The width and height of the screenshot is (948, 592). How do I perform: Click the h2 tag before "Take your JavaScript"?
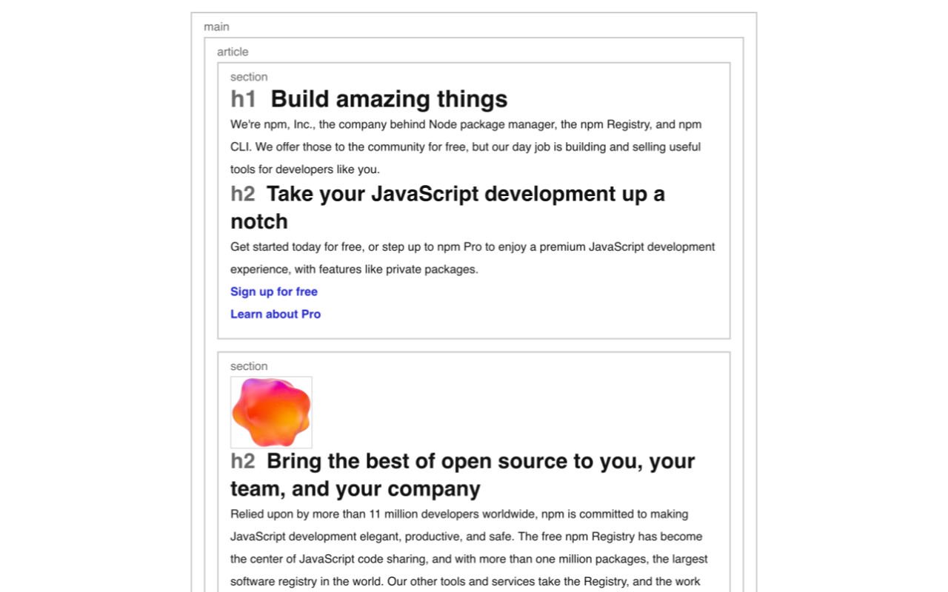242,194
